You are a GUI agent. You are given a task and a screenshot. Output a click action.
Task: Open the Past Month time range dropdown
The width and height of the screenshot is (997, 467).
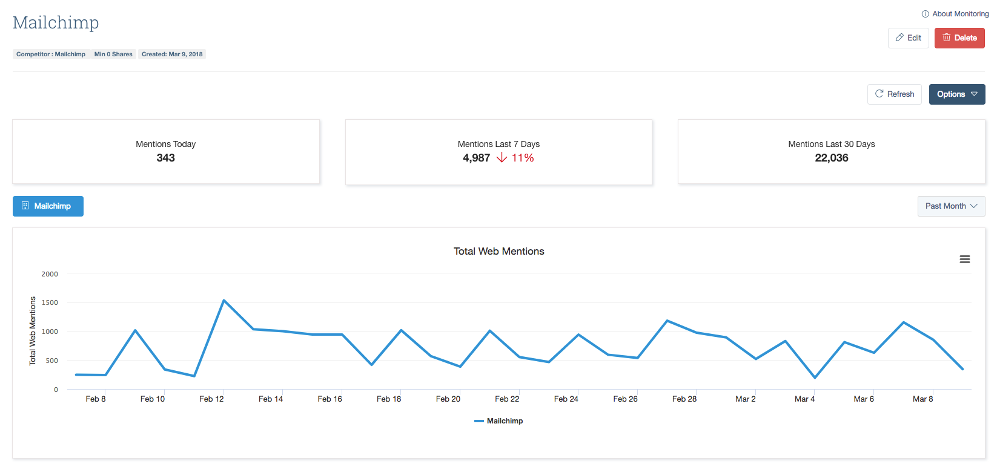click(x=951, y=206)
